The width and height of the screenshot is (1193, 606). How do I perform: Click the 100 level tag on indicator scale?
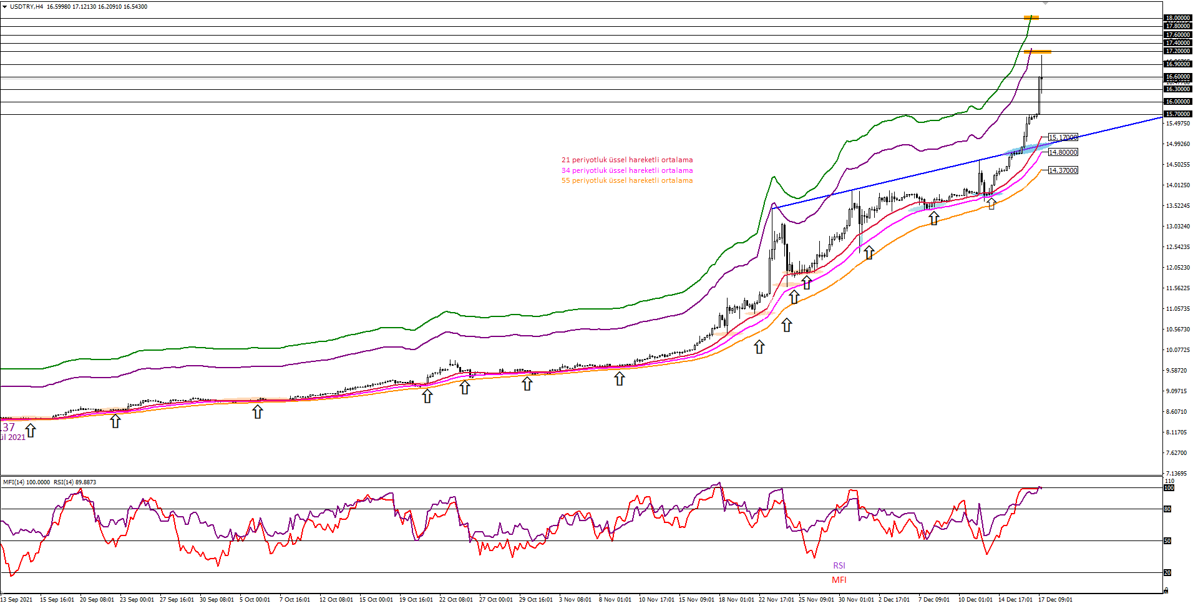point(1169,488)
